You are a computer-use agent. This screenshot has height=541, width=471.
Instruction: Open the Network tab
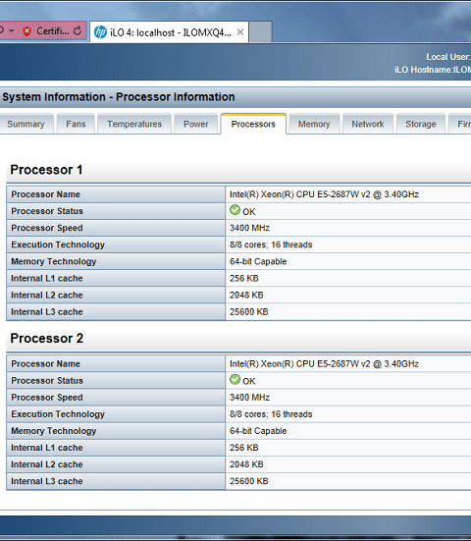pyautogui.click(x=368, y=124)
